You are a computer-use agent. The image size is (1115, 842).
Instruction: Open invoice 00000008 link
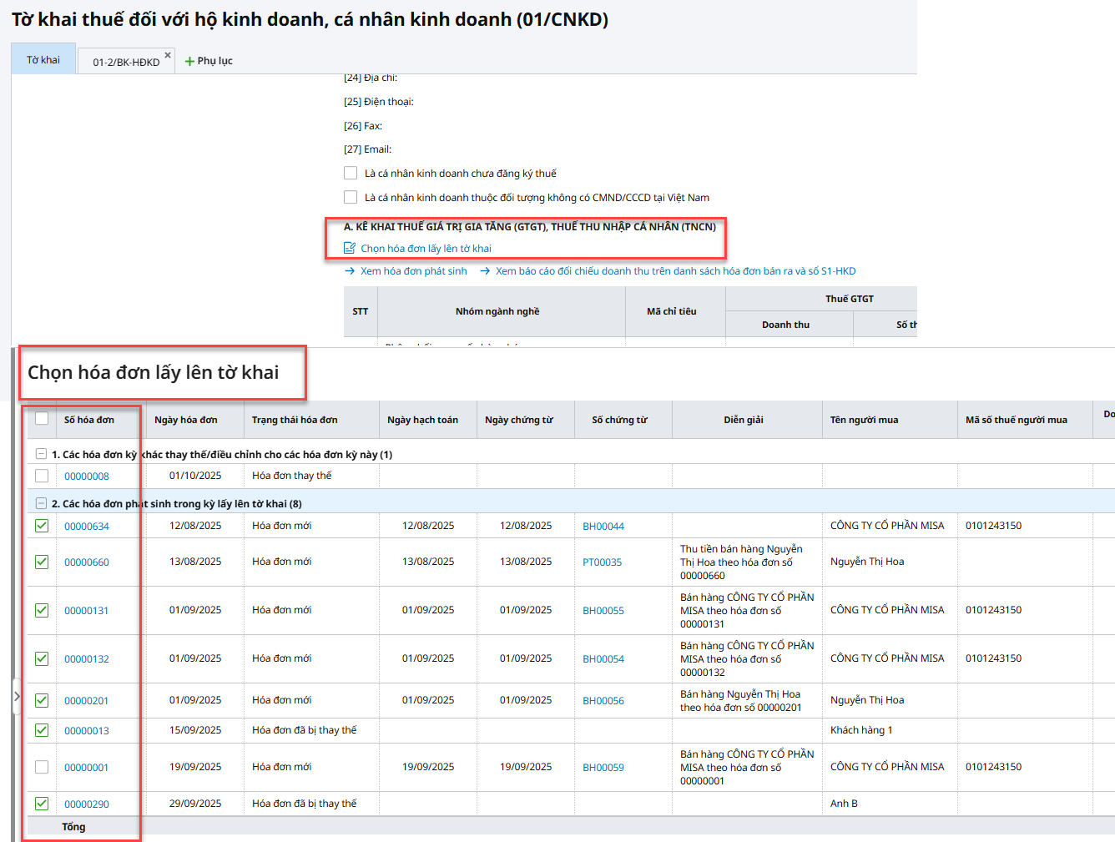(x=87, y=476)
